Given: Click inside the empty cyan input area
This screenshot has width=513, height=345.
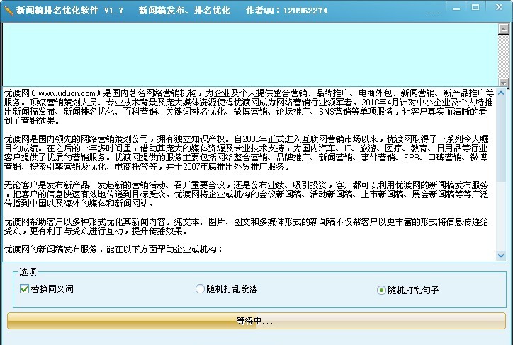Looking at the screenshot, I should coord(250,55).
